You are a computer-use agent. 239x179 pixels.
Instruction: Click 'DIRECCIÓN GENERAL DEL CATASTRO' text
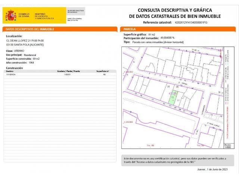(x=75, y=19)
